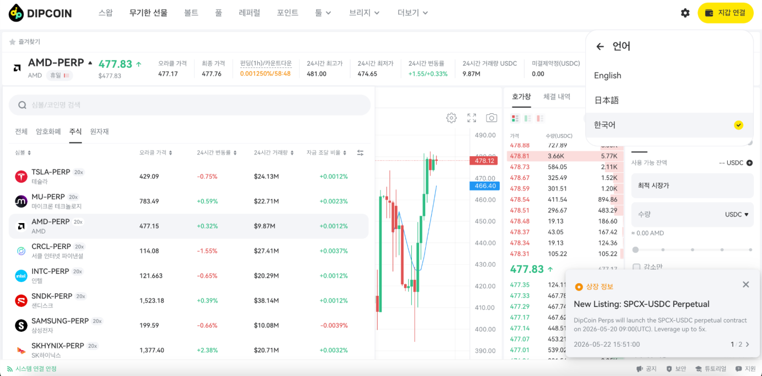
Task: Click in 심볼/코인명 검색 search field
Action: (x=189, y=105)
